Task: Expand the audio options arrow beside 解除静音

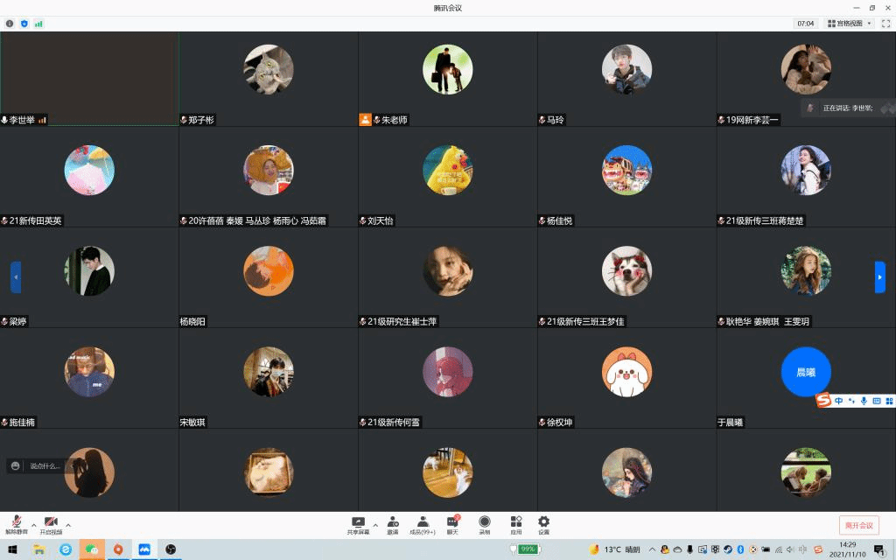Action: (x=33, y=525)
